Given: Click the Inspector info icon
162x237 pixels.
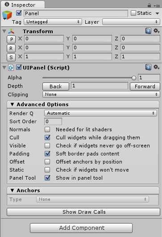Looking at the screenshot, I should pos(7,4).
